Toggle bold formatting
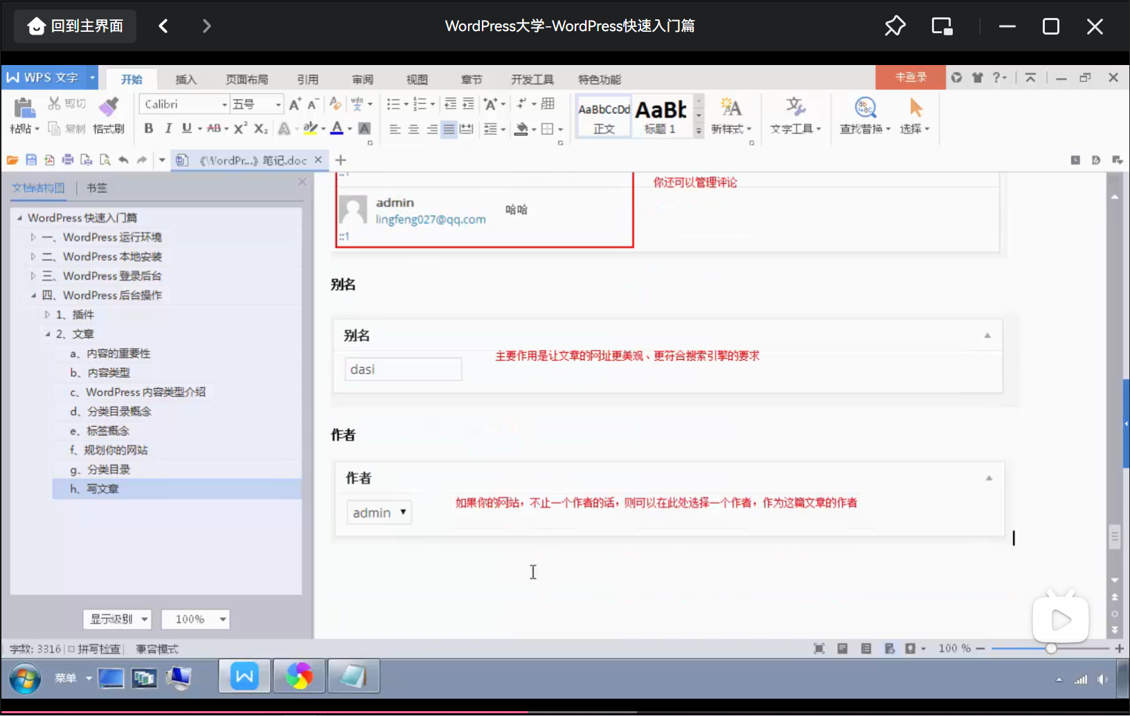 [148, 128]
